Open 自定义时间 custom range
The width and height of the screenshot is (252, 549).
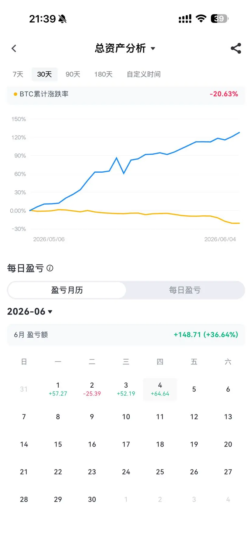(144, 74)
